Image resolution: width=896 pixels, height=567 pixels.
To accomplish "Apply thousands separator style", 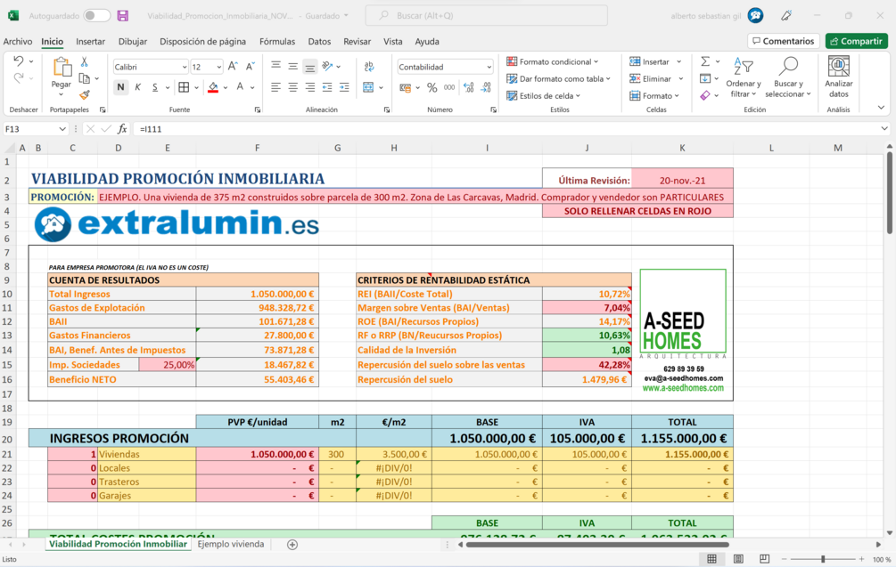I will point(449,87).
